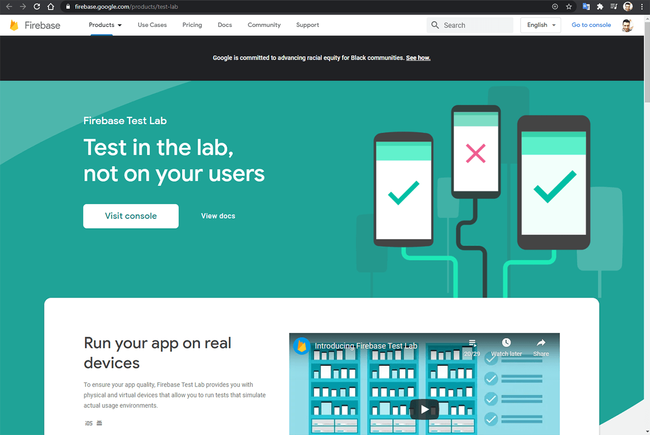The image size is (650, 435).
Task: Click the View docs link
Action: [218, 216]
